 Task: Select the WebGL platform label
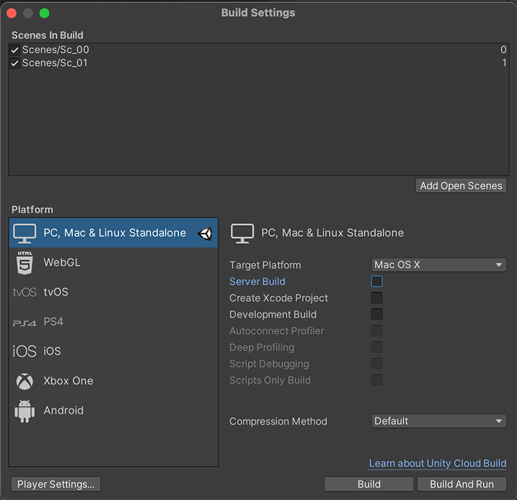pyautogui.click(x=62, y=263)
